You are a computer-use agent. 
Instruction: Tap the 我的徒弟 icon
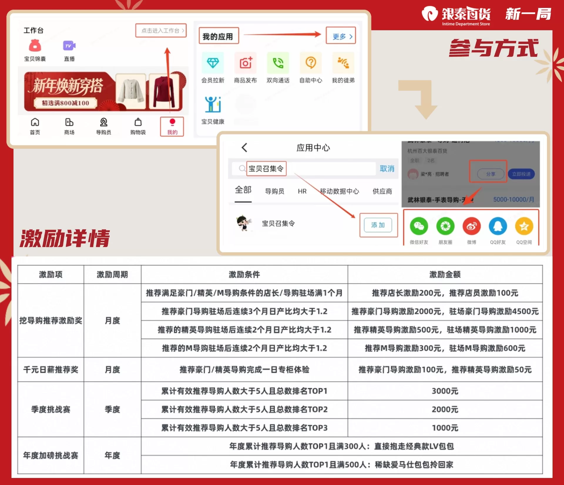point(343,63)
